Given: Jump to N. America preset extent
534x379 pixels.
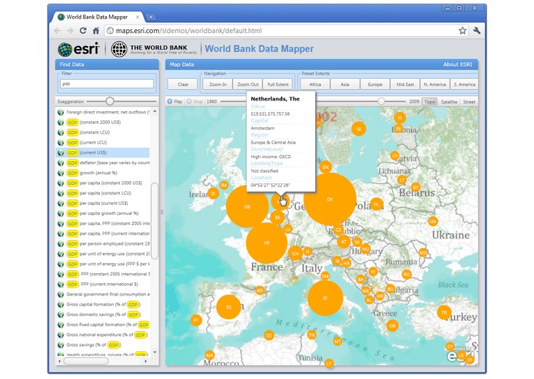Looking at the screenshot, I should pos(435,84).
